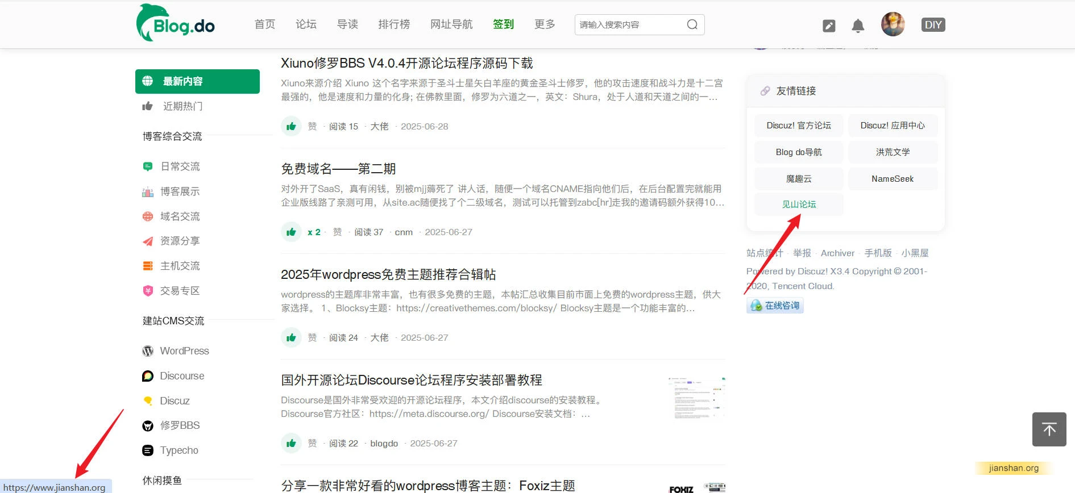The height and width of the screenshot is (493, 1075).
Task: Open the notifications bell
Action: 858,26
